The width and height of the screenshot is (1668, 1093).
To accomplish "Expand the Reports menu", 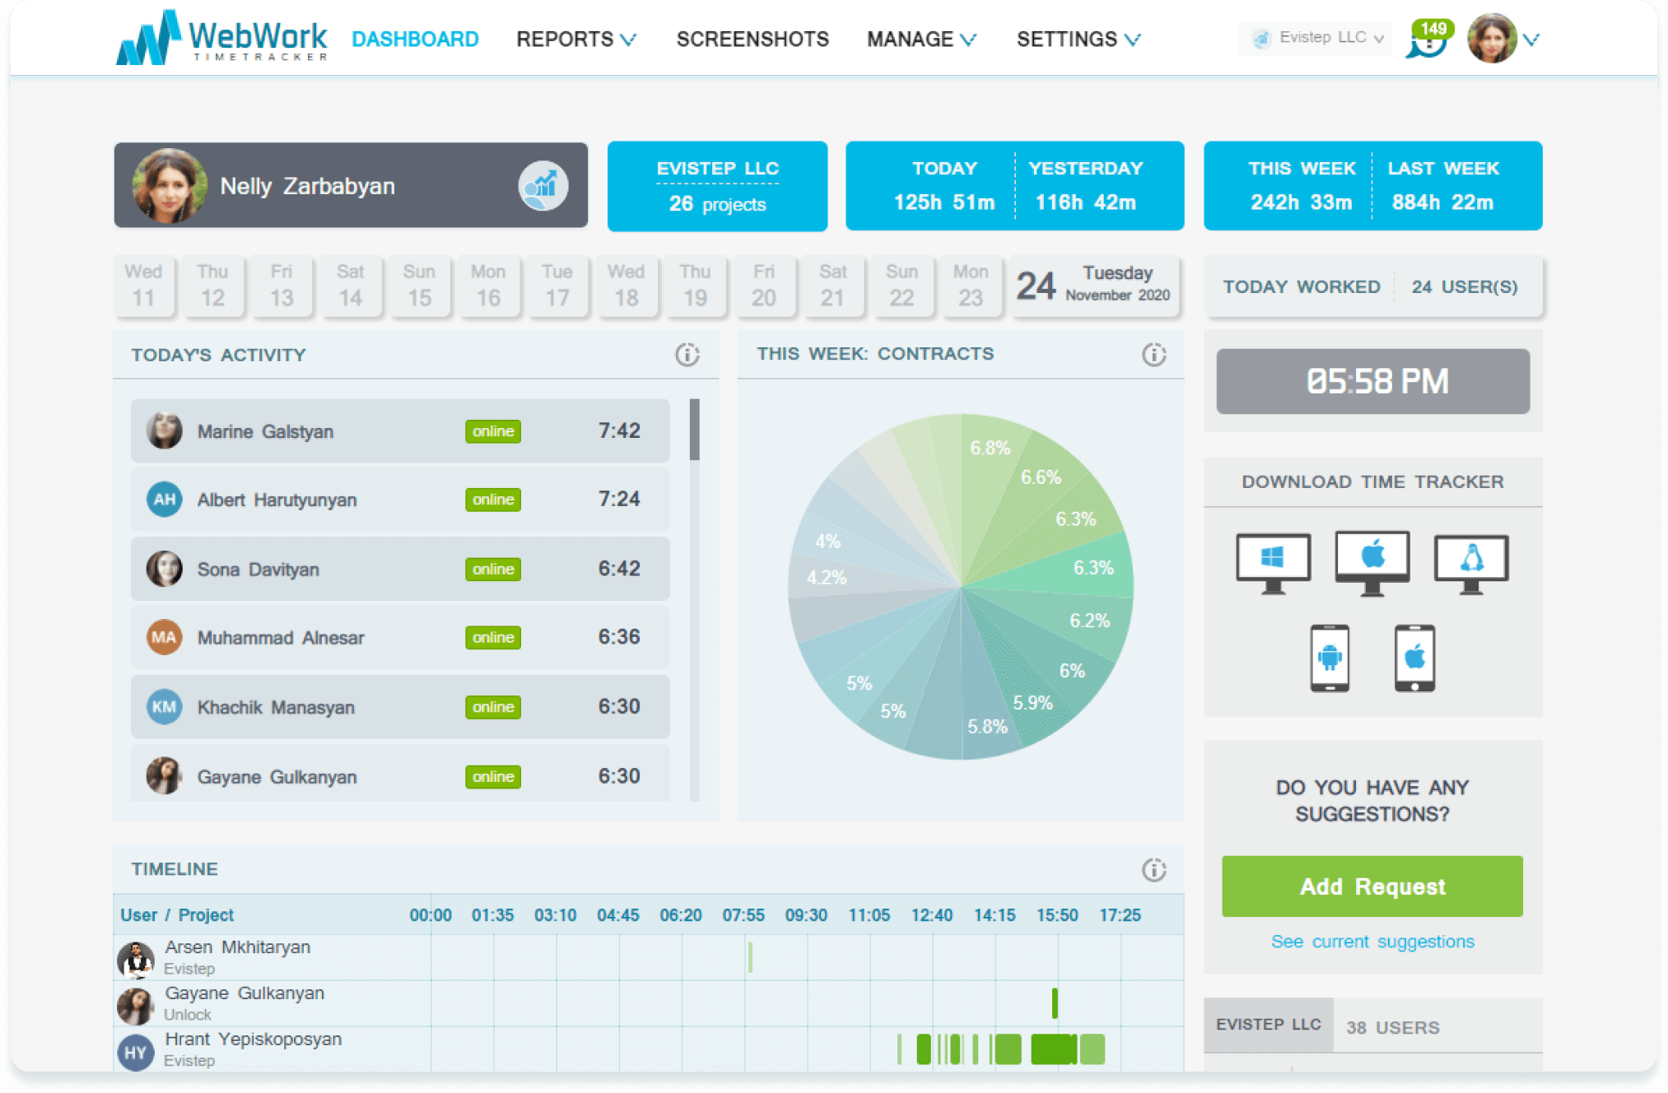I will point(575,39).
